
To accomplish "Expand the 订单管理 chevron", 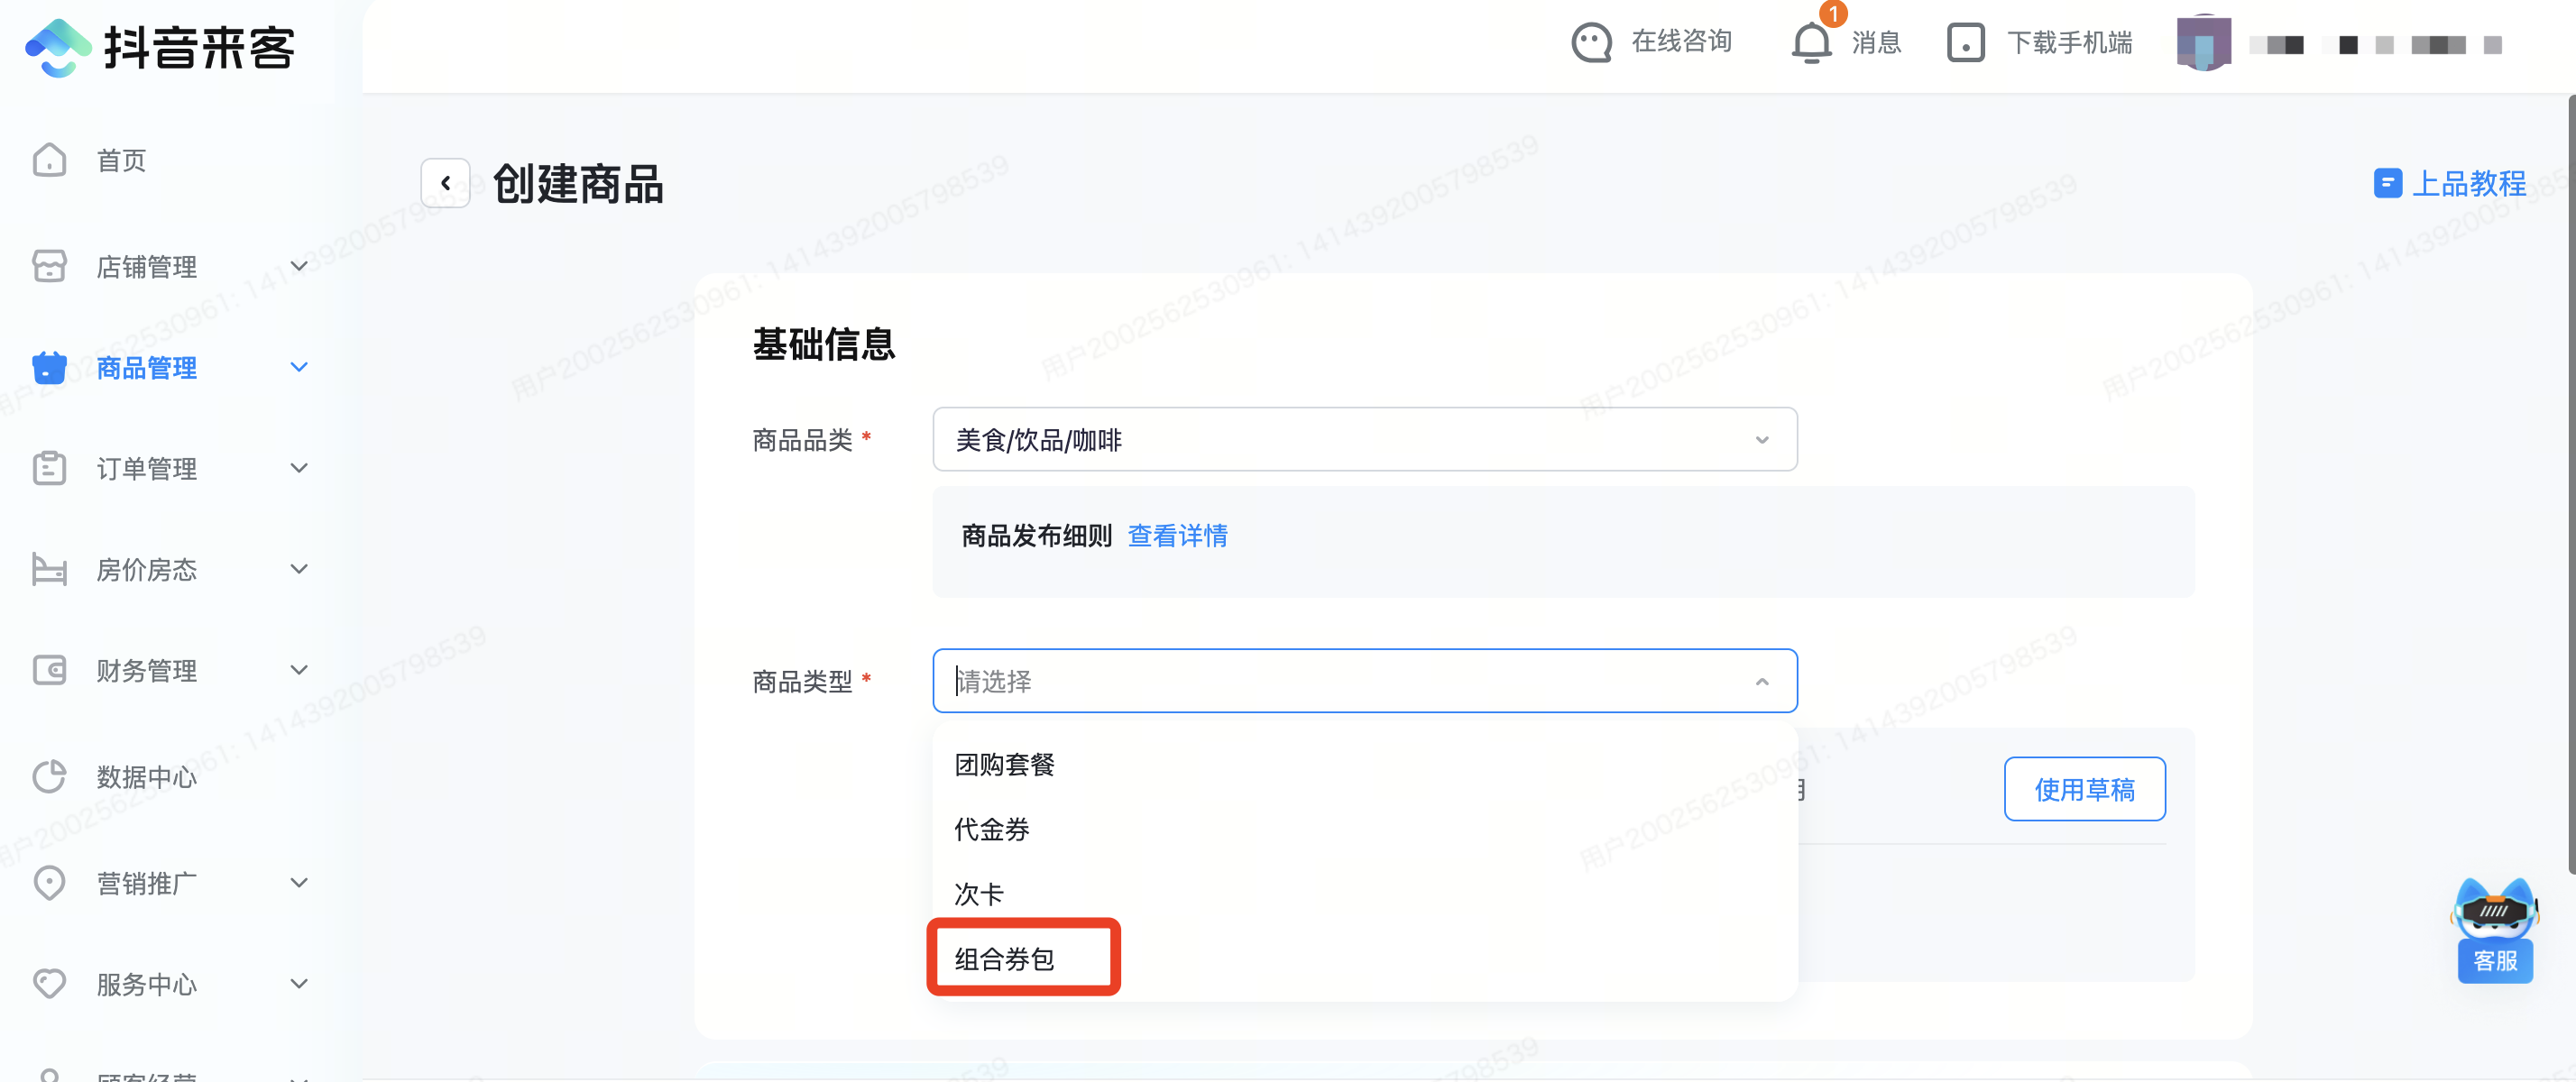I will (298, 468).
